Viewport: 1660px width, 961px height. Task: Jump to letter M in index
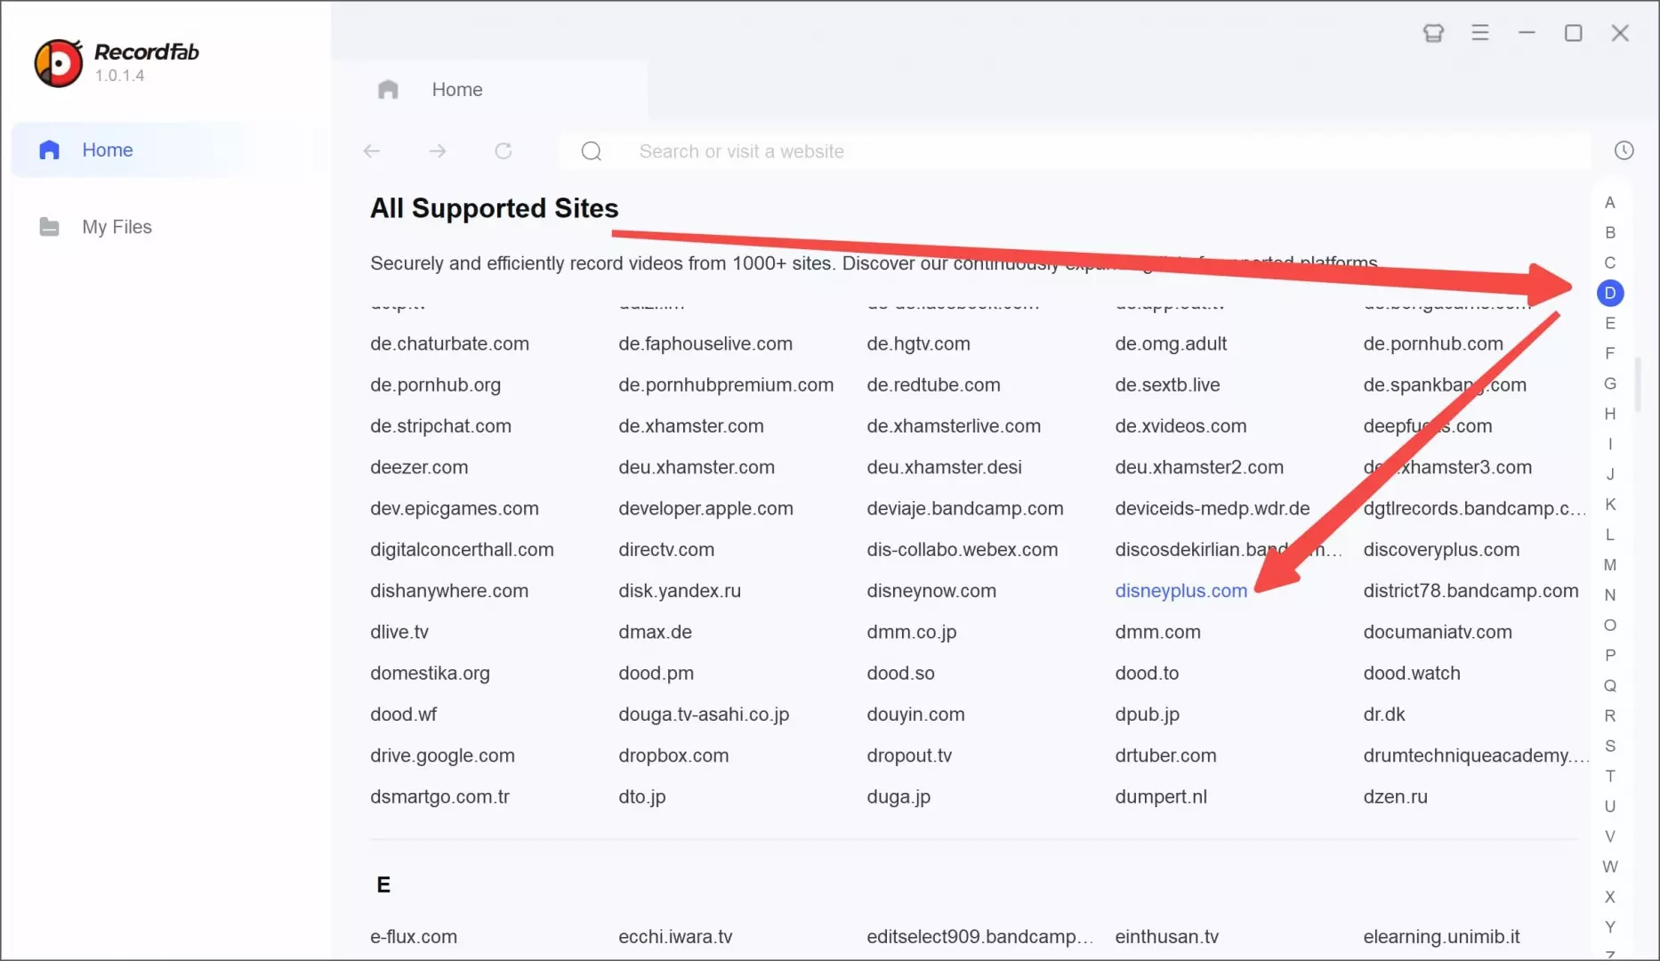(x=1609, y=565)
